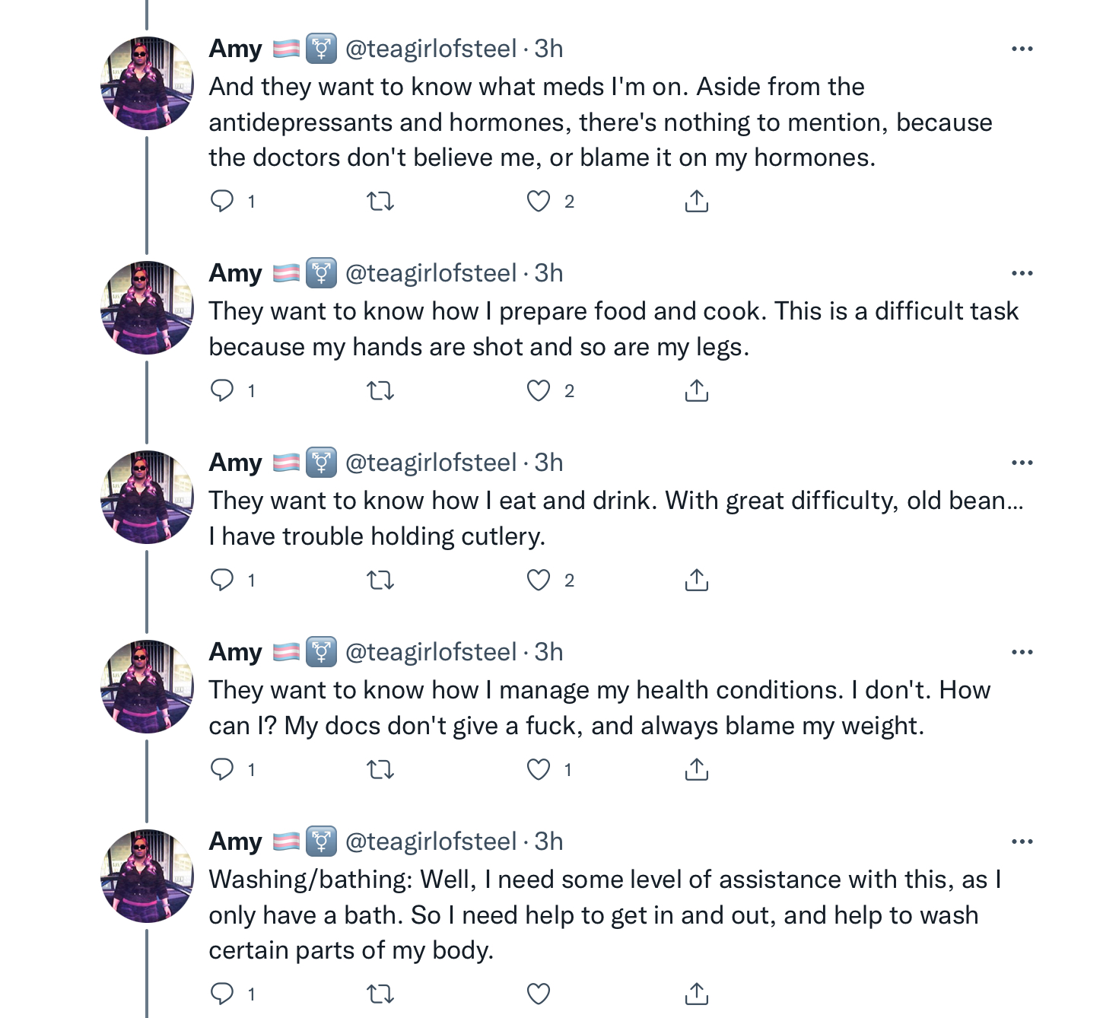Retweet the tweet about eating and drinking
1103x1018 pixels.
380,580
